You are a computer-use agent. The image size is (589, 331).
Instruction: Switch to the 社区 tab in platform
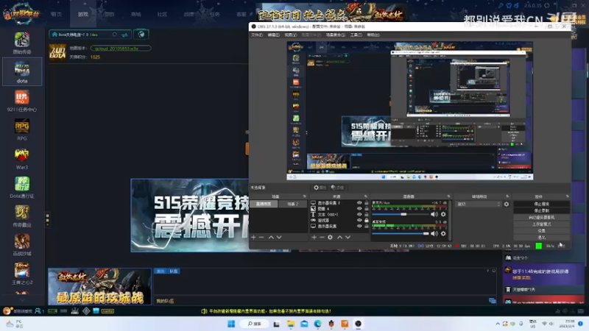tap(162, 14)
